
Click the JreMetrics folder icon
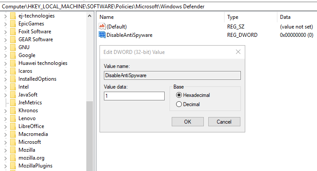(x=13, y=103)
